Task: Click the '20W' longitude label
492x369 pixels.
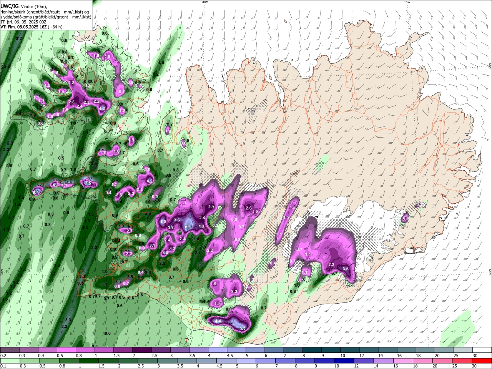Action: coord(204,2)
